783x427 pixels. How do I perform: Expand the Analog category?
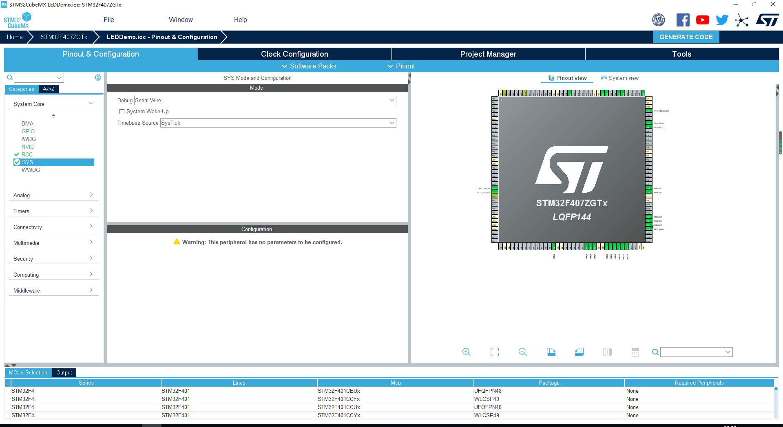[x=53, y=195]
